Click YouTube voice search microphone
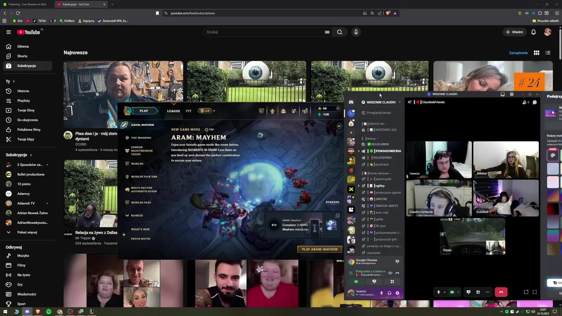 (356, 32)
